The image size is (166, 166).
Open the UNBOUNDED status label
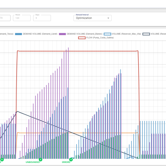33,162
